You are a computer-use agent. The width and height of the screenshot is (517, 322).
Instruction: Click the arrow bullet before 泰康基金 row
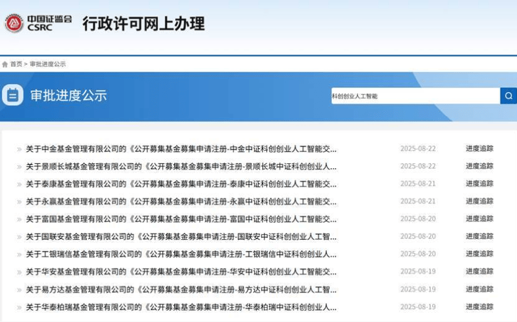(x=19, y=185)
